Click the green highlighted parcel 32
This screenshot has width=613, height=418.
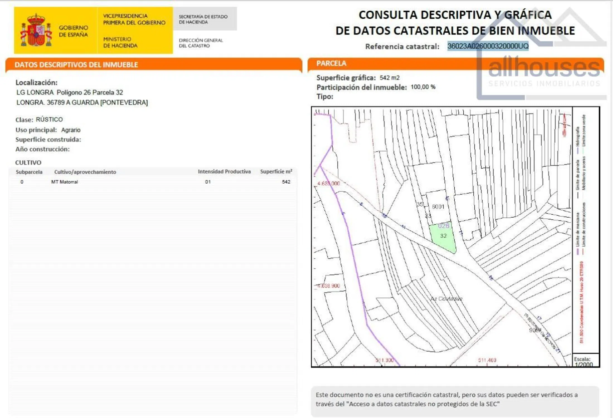coord(443,236)
